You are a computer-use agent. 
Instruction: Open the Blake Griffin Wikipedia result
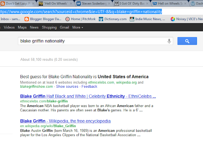tap(65, 121)
